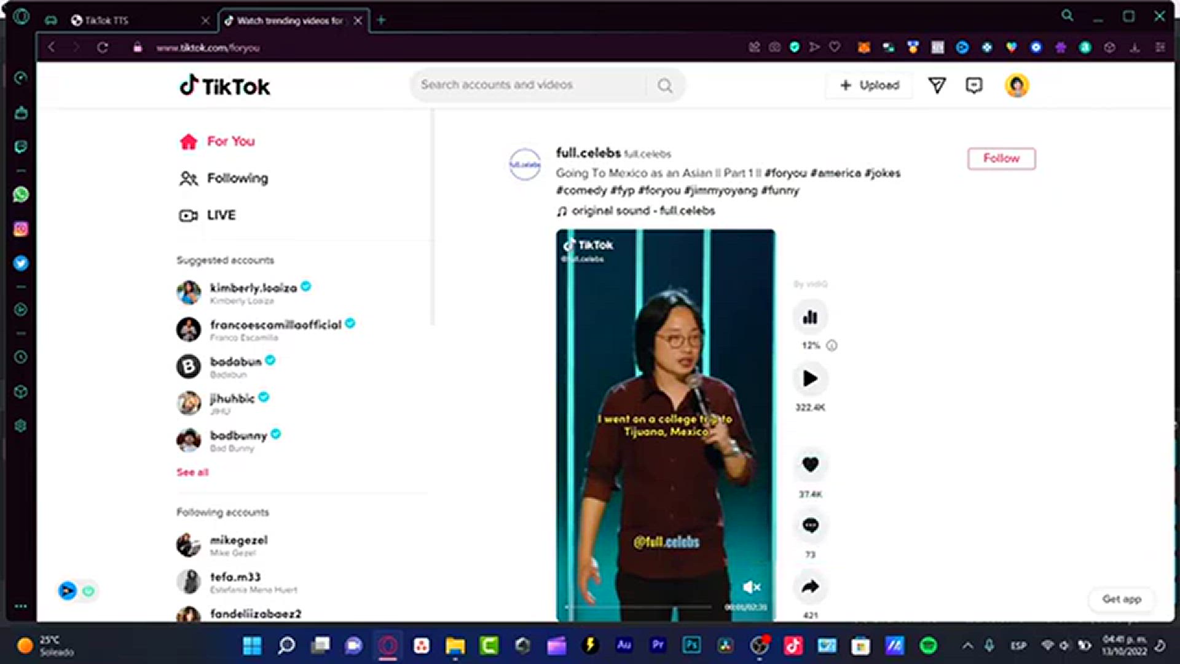
Task: Open the original sound - full.celebs link
Action: [x=636, y=211]
